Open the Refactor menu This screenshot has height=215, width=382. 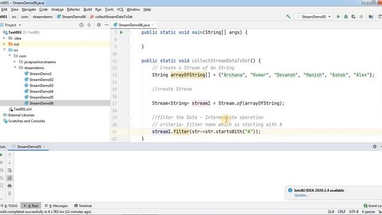click(73, 10)
